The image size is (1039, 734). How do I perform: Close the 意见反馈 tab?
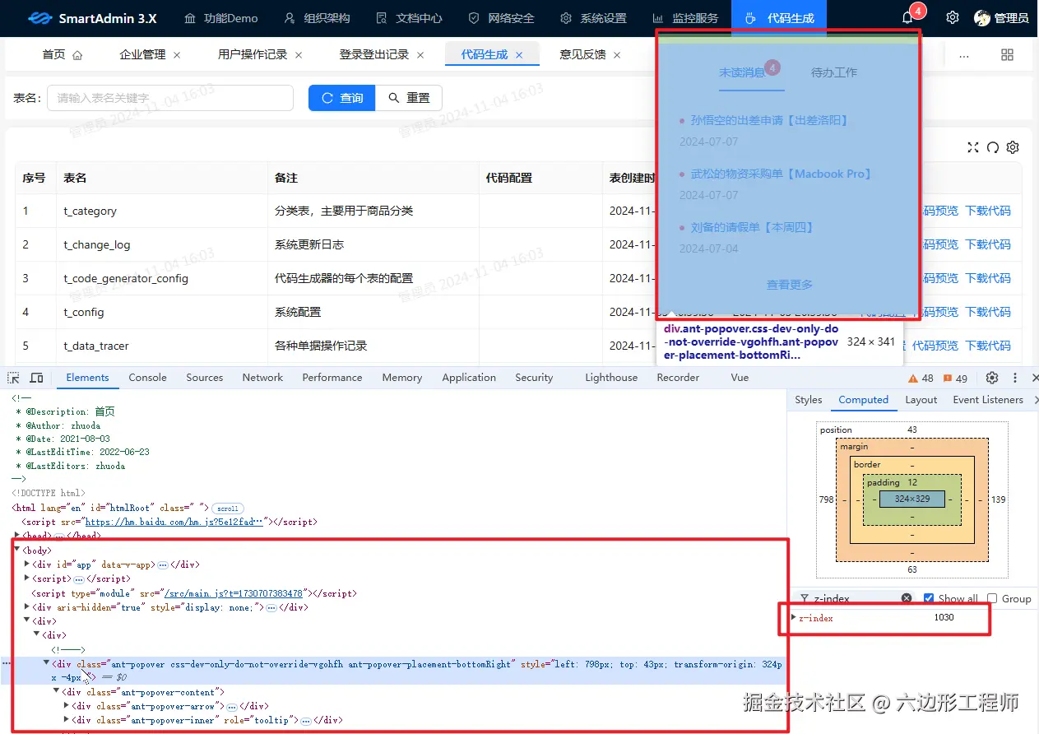click(x=617, y=55)
